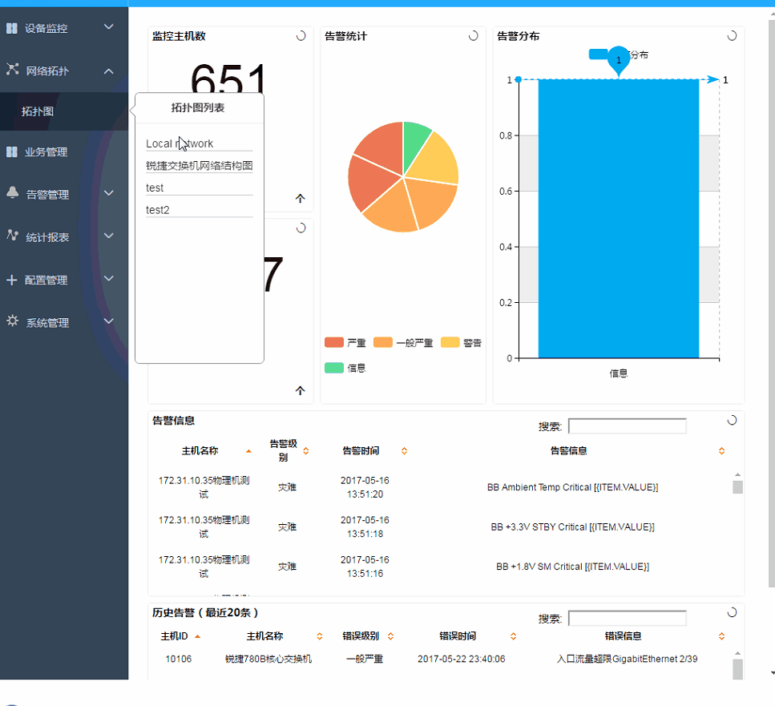
Task: Sort 历史告警 table by 主机名称
Action: 320,636
